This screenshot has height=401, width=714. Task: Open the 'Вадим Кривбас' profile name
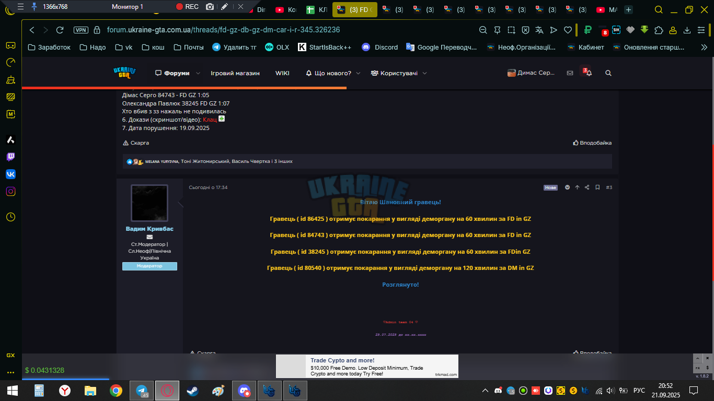(149, 229)
